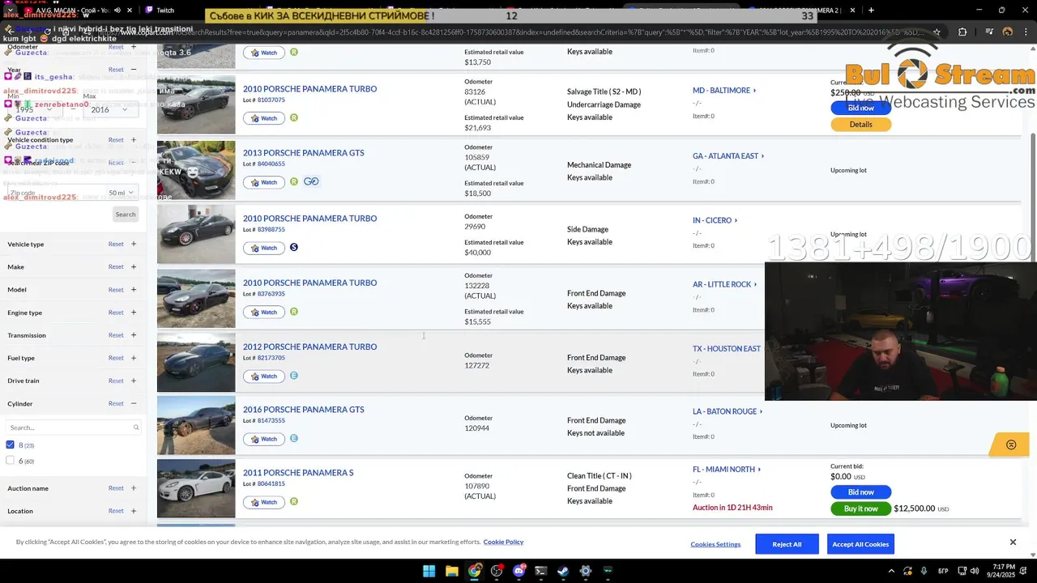
Task: Click green R icon on 2011 Panamera S
Action: (x=294, y=501)
